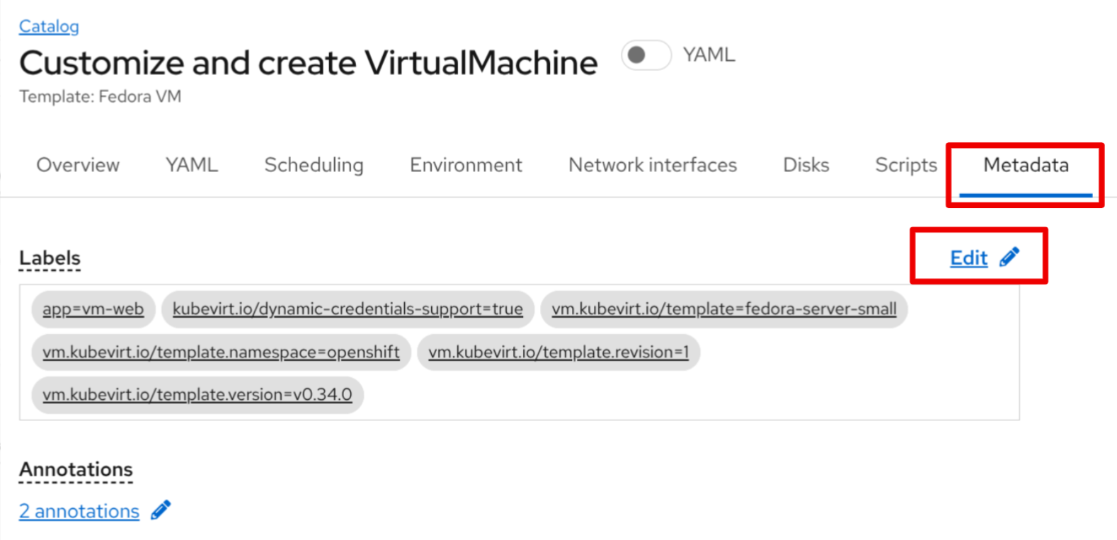1117x540 pixels.
Task: Select the Metadata tab
Action: coord(1025,165)
